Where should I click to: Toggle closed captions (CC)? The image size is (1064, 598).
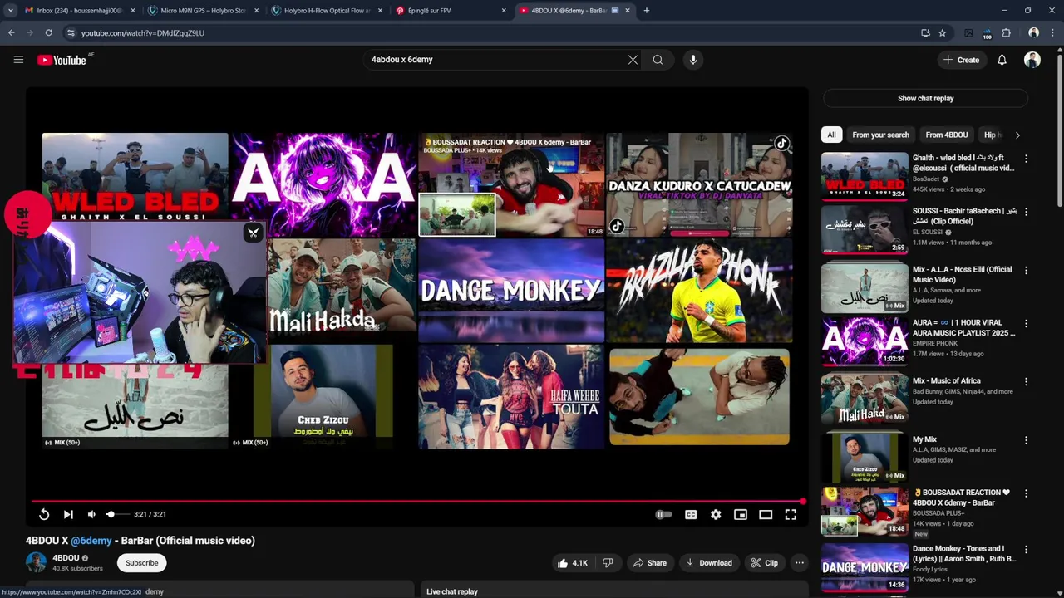tap(691, 515)
